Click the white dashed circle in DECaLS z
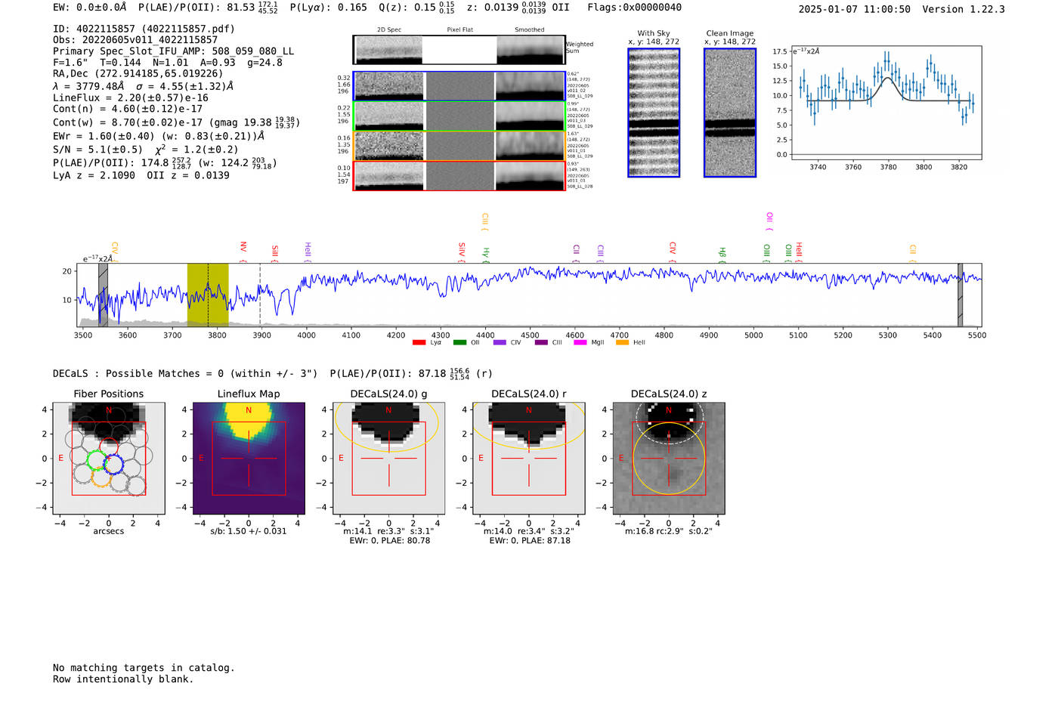Image resolution: width=1058 pixels, height=720 pixels. pos(670,416)
